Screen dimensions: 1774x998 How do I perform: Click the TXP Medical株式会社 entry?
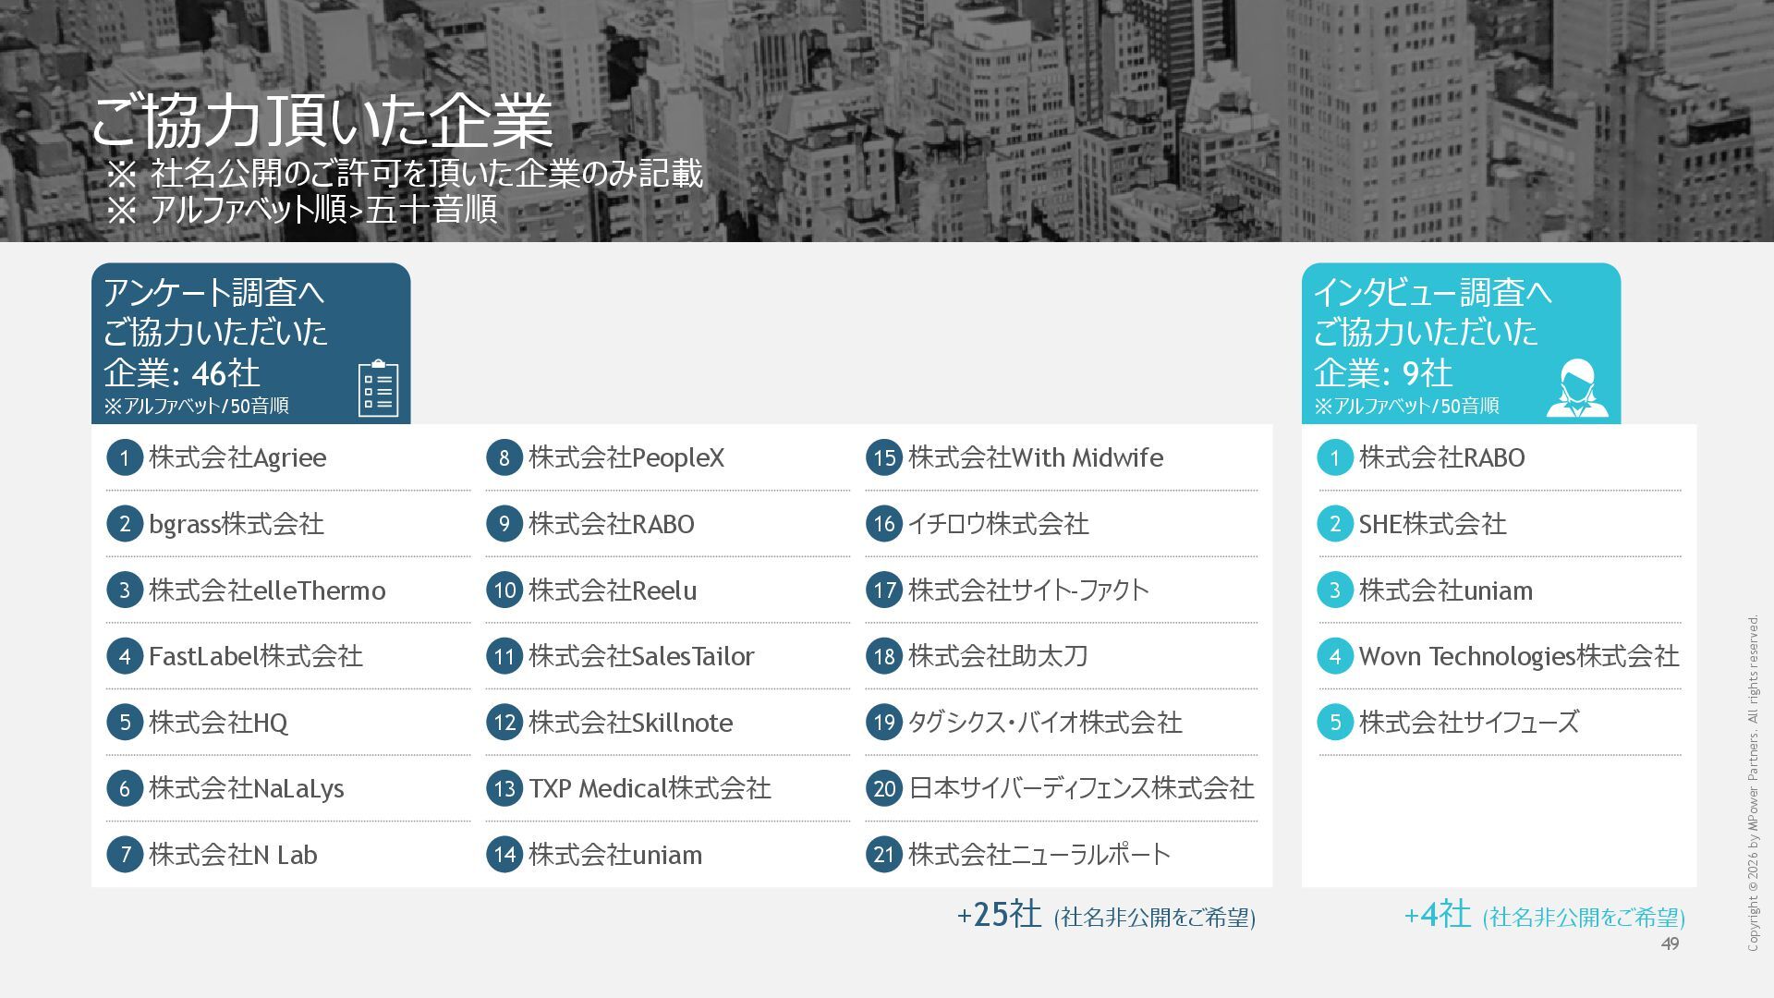click(x=650, y=788)
